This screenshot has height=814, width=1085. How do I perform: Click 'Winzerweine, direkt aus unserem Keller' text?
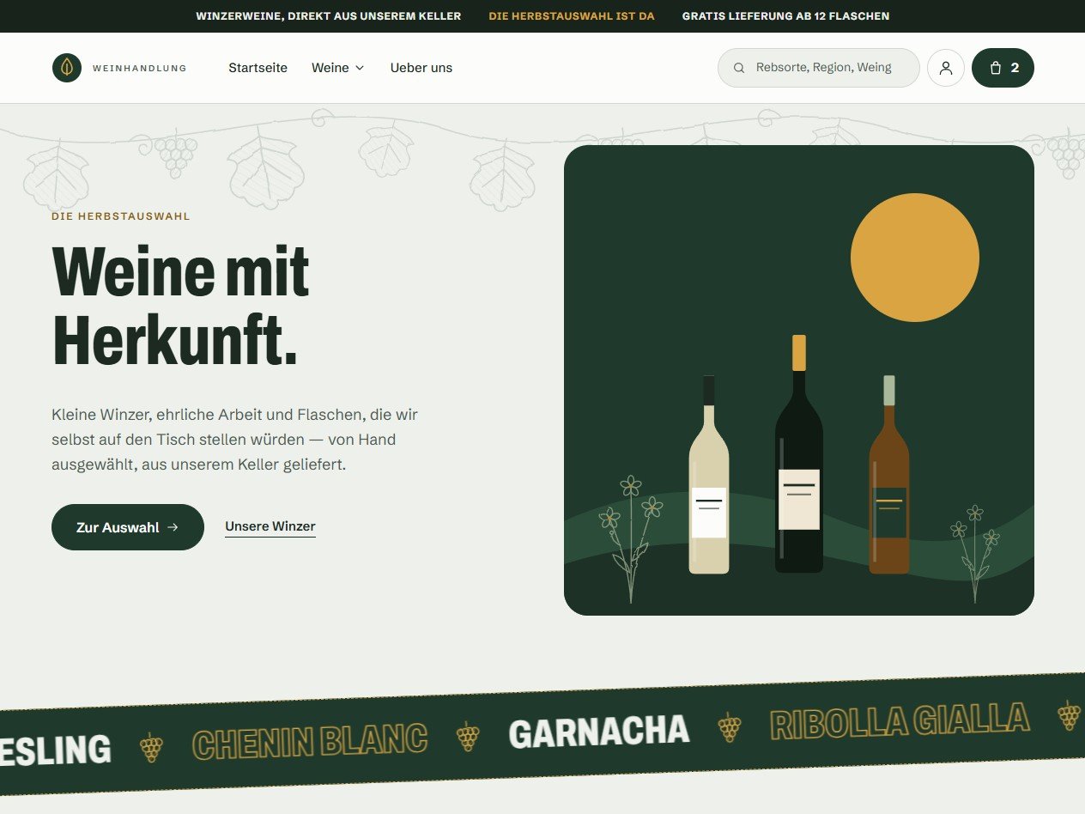[x=328, y=16]
